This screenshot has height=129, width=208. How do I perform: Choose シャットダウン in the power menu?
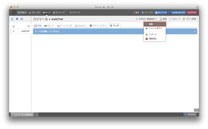click(155, 28)
